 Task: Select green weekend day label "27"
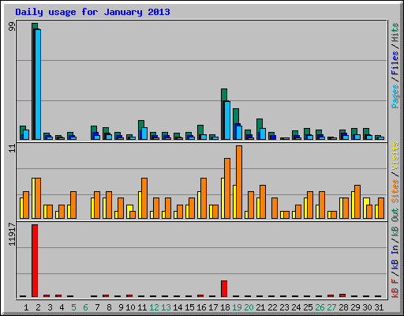331,307
